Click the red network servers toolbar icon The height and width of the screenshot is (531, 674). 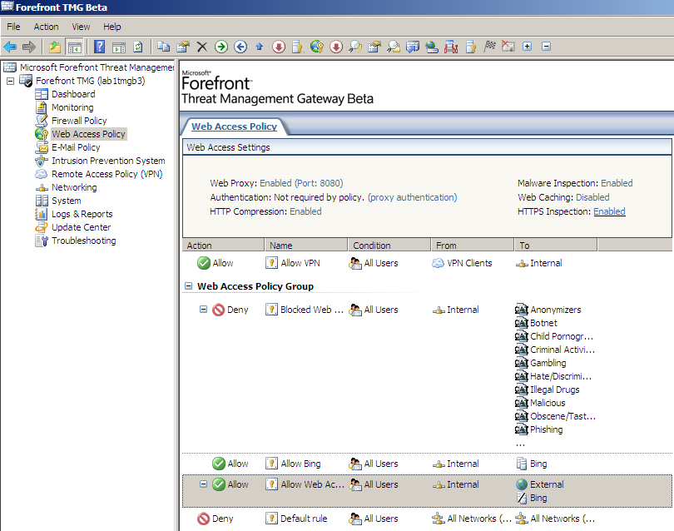click(451, 47)
